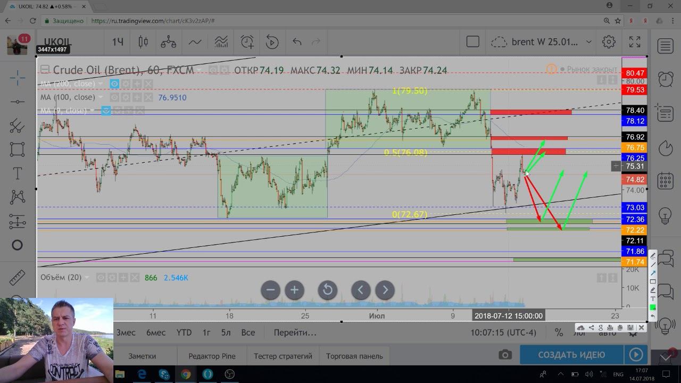Image resolution: width=681 pixels, height=383 pixels.
Task: Open Google Chrome from the taskbar
Action: [186, 374]
